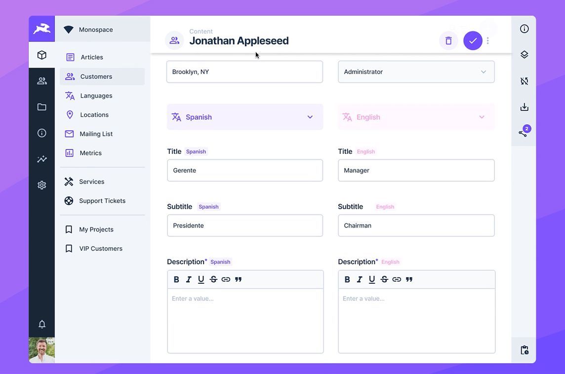Viewport: 565px width, 374px height.
Task: Toggle bold in Spanish description editor
Action: pos(176,279)
